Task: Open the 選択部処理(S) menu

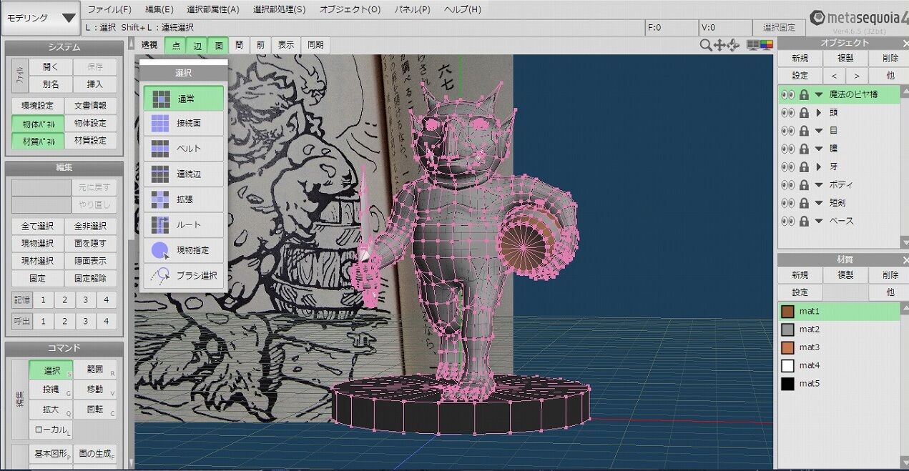Action: (279, 9)
